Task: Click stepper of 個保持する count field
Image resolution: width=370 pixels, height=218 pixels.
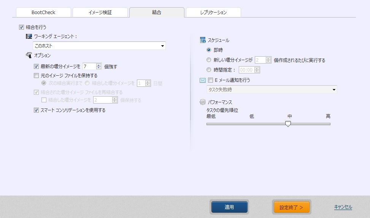Action: point(115,100)
